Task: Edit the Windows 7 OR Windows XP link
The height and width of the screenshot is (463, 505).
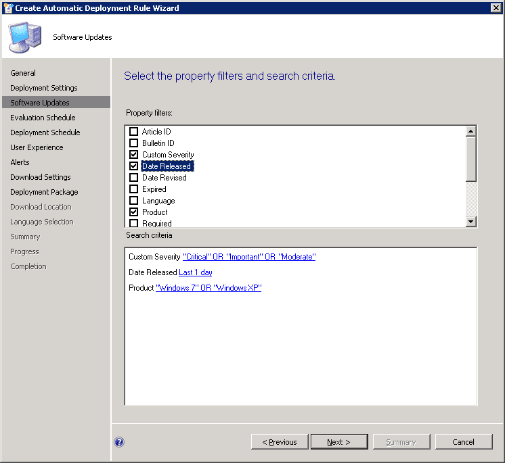Action: tap(208, 288)
